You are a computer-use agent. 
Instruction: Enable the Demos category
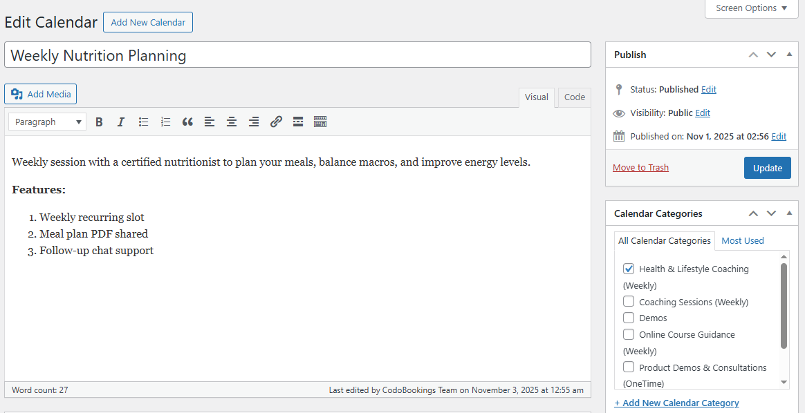[629, 318]
